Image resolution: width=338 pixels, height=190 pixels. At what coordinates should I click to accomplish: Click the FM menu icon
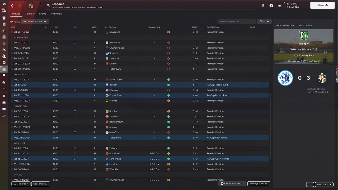(x=279, y=6)
